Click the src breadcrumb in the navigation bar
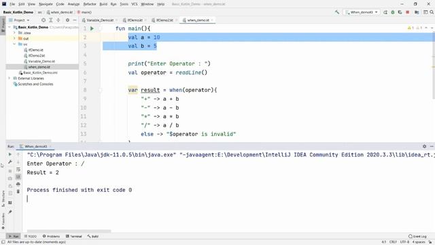Viewport: 435px width, 245px height. point(39,12)
